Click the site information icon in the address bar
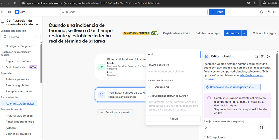Image resolution: width=279 pixels, height=140 pixels. [x=23, y=3]
